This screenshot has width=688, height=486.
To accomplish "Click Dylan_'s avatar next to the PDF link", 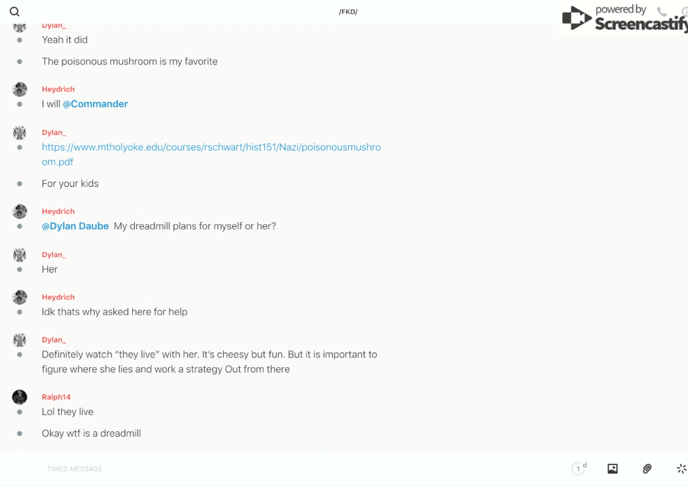I will pyautogui.click(x=19, y=133).
